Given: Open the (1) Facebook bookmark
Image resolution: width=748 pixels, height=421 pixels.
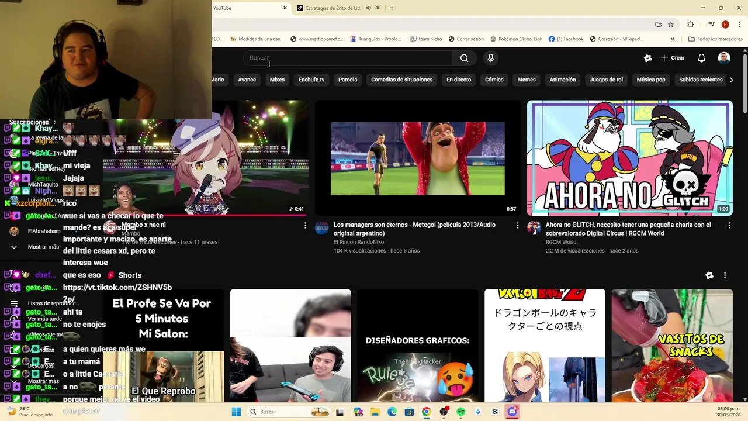Looking at the screenshot, I should pos(566,39).
